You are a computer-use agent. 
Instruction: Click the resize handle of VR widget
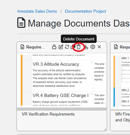105,129
